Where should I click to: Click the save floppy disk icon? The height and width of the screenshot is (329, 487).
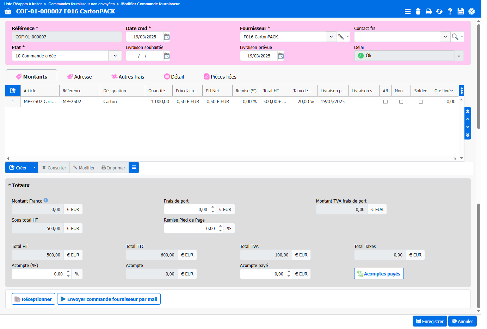click(461, 11)
